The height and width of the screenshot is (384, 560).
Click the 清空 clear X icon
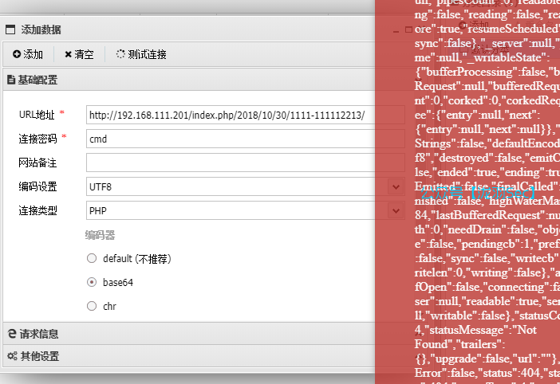click(x=69, y=55)
